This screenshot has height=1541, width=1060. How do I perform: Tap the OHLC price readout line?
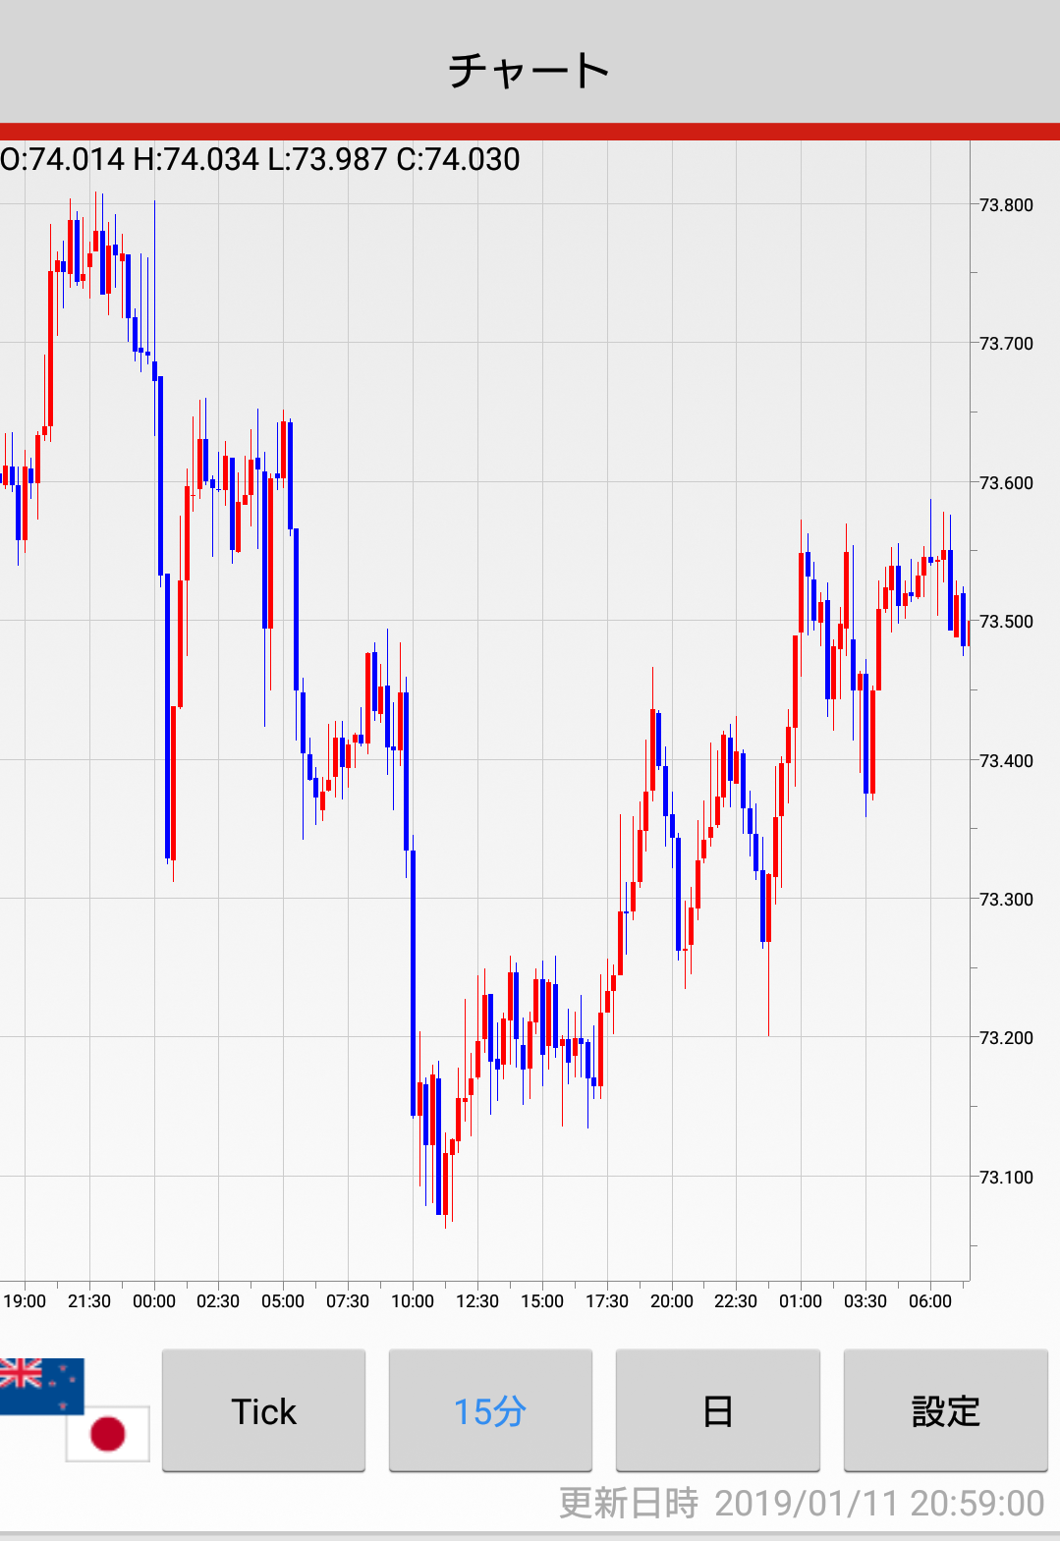260,159
